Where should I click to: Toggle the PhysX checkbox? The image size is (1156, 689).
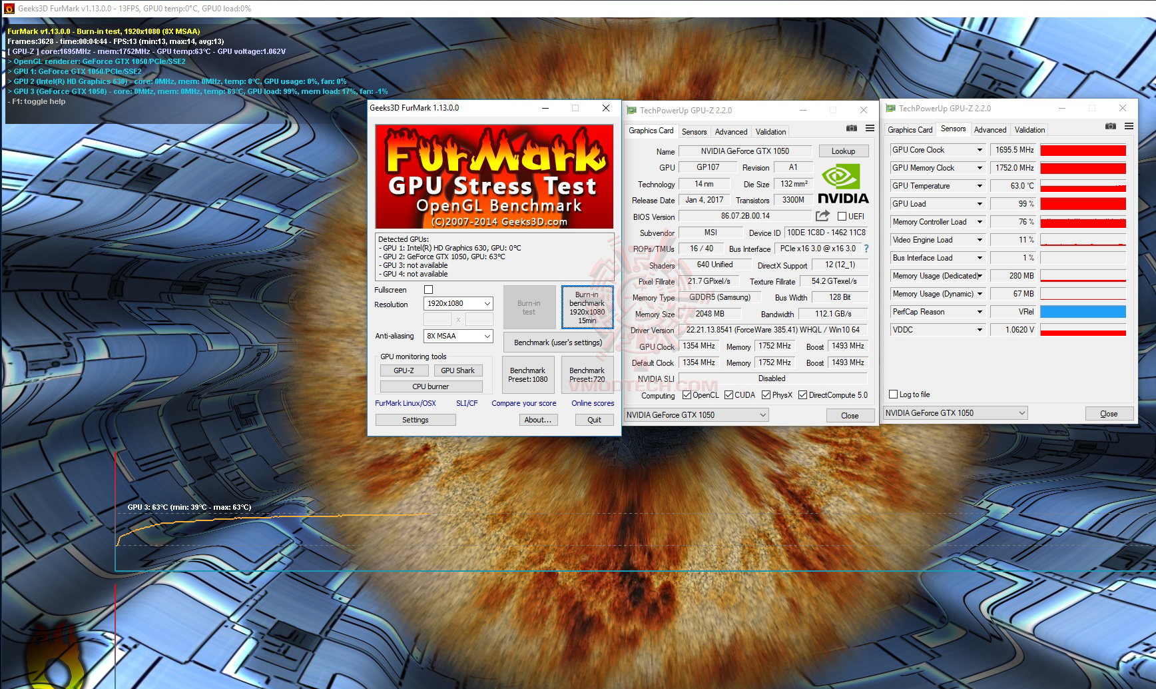pos(766,395)
